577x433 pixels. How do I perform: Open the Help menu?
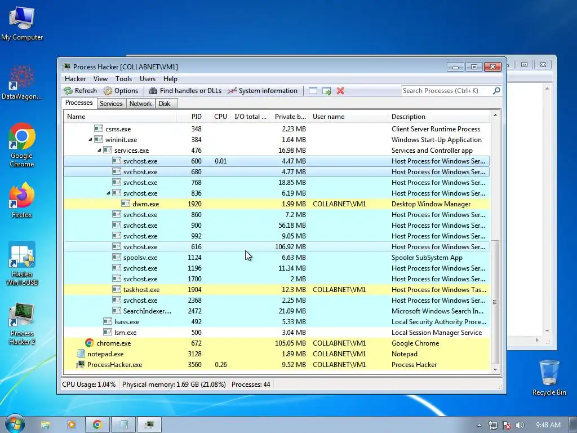(x=170, y=79)
